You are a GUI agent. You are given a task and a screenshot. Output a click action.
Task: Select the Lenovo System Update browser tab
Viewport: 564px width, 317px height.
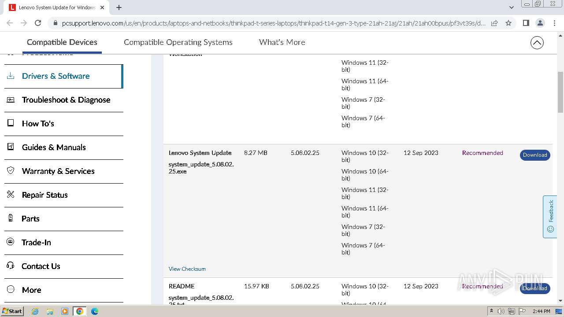point(56,7)
